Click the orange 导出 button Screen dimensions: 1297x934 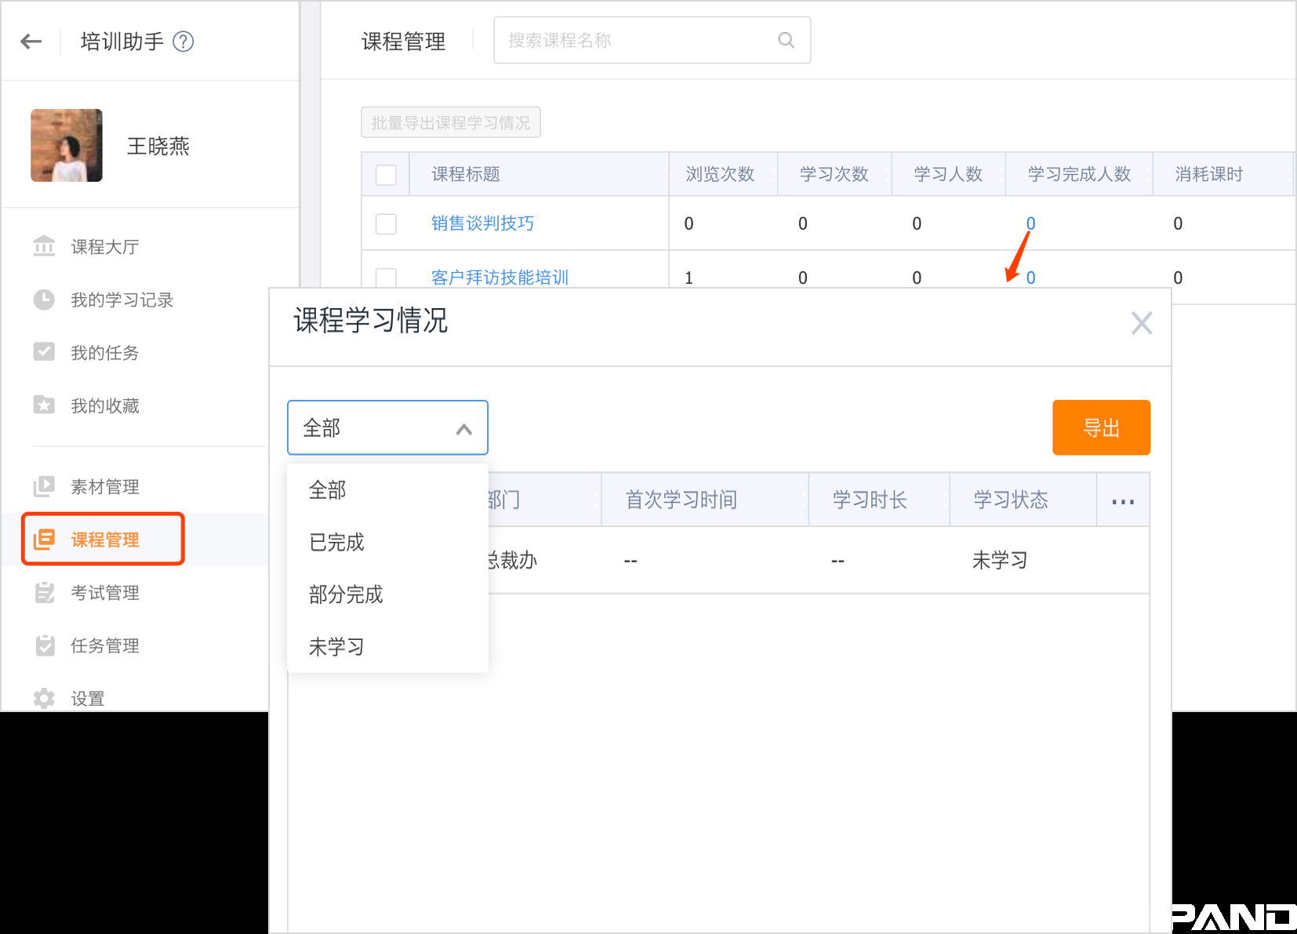click(x=1100, y=428)
